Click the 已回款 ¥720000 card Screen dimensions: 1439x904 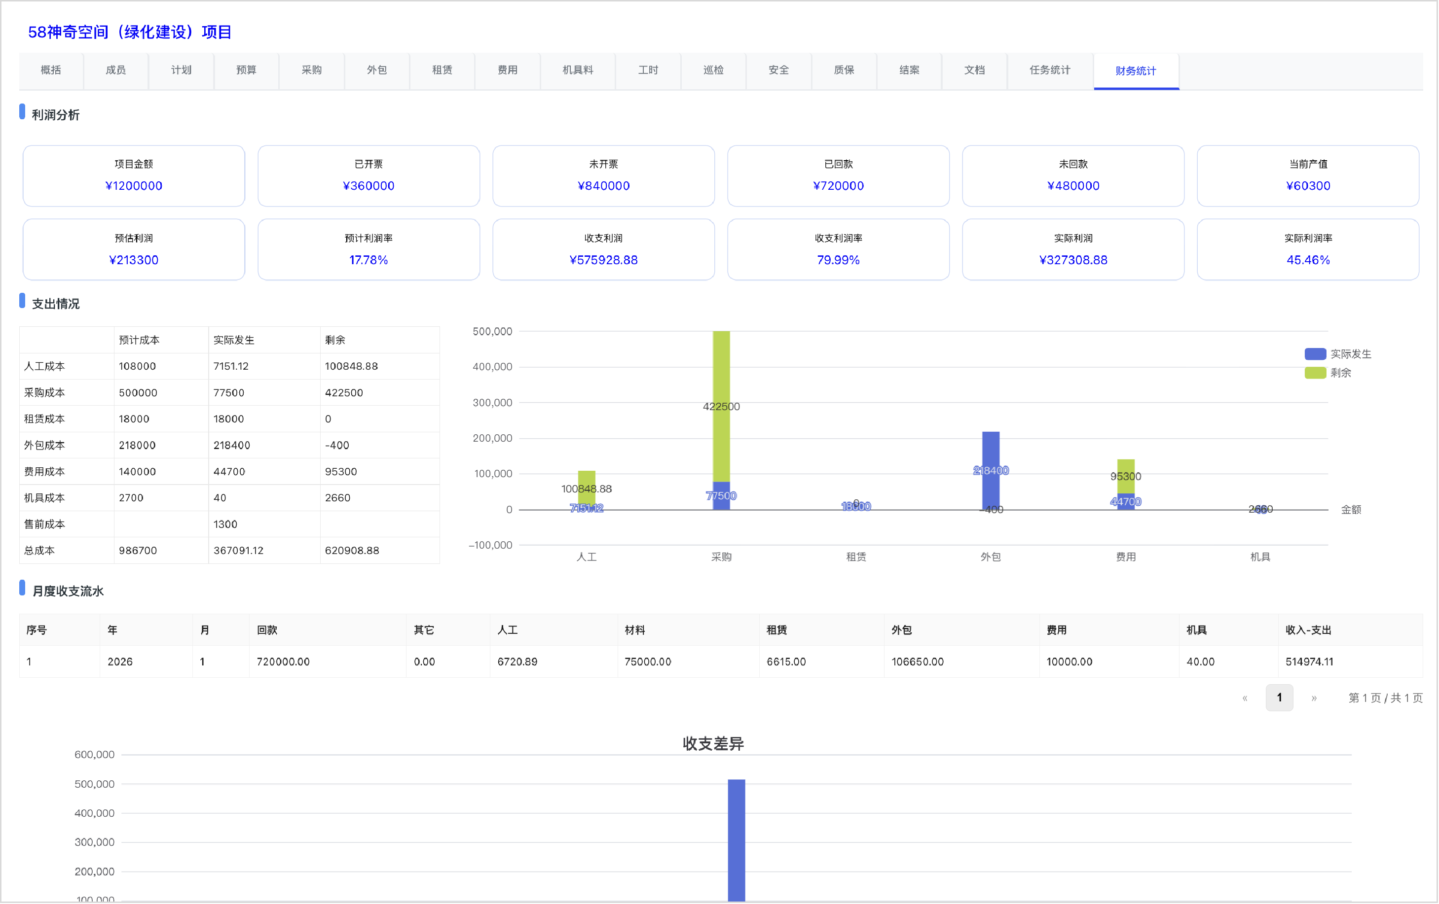839,176
